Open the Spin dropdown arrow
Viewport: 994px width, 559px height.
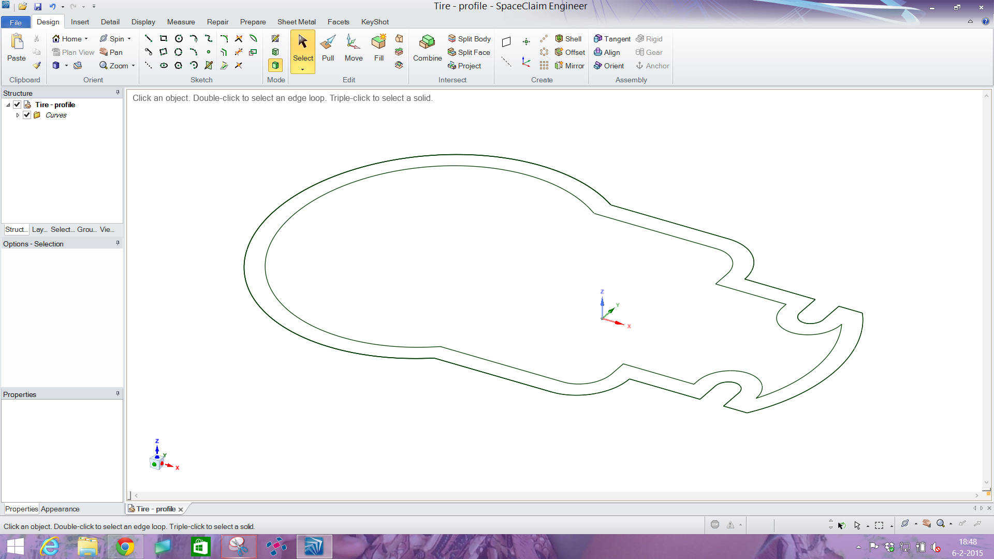click(x=129, y=39)
